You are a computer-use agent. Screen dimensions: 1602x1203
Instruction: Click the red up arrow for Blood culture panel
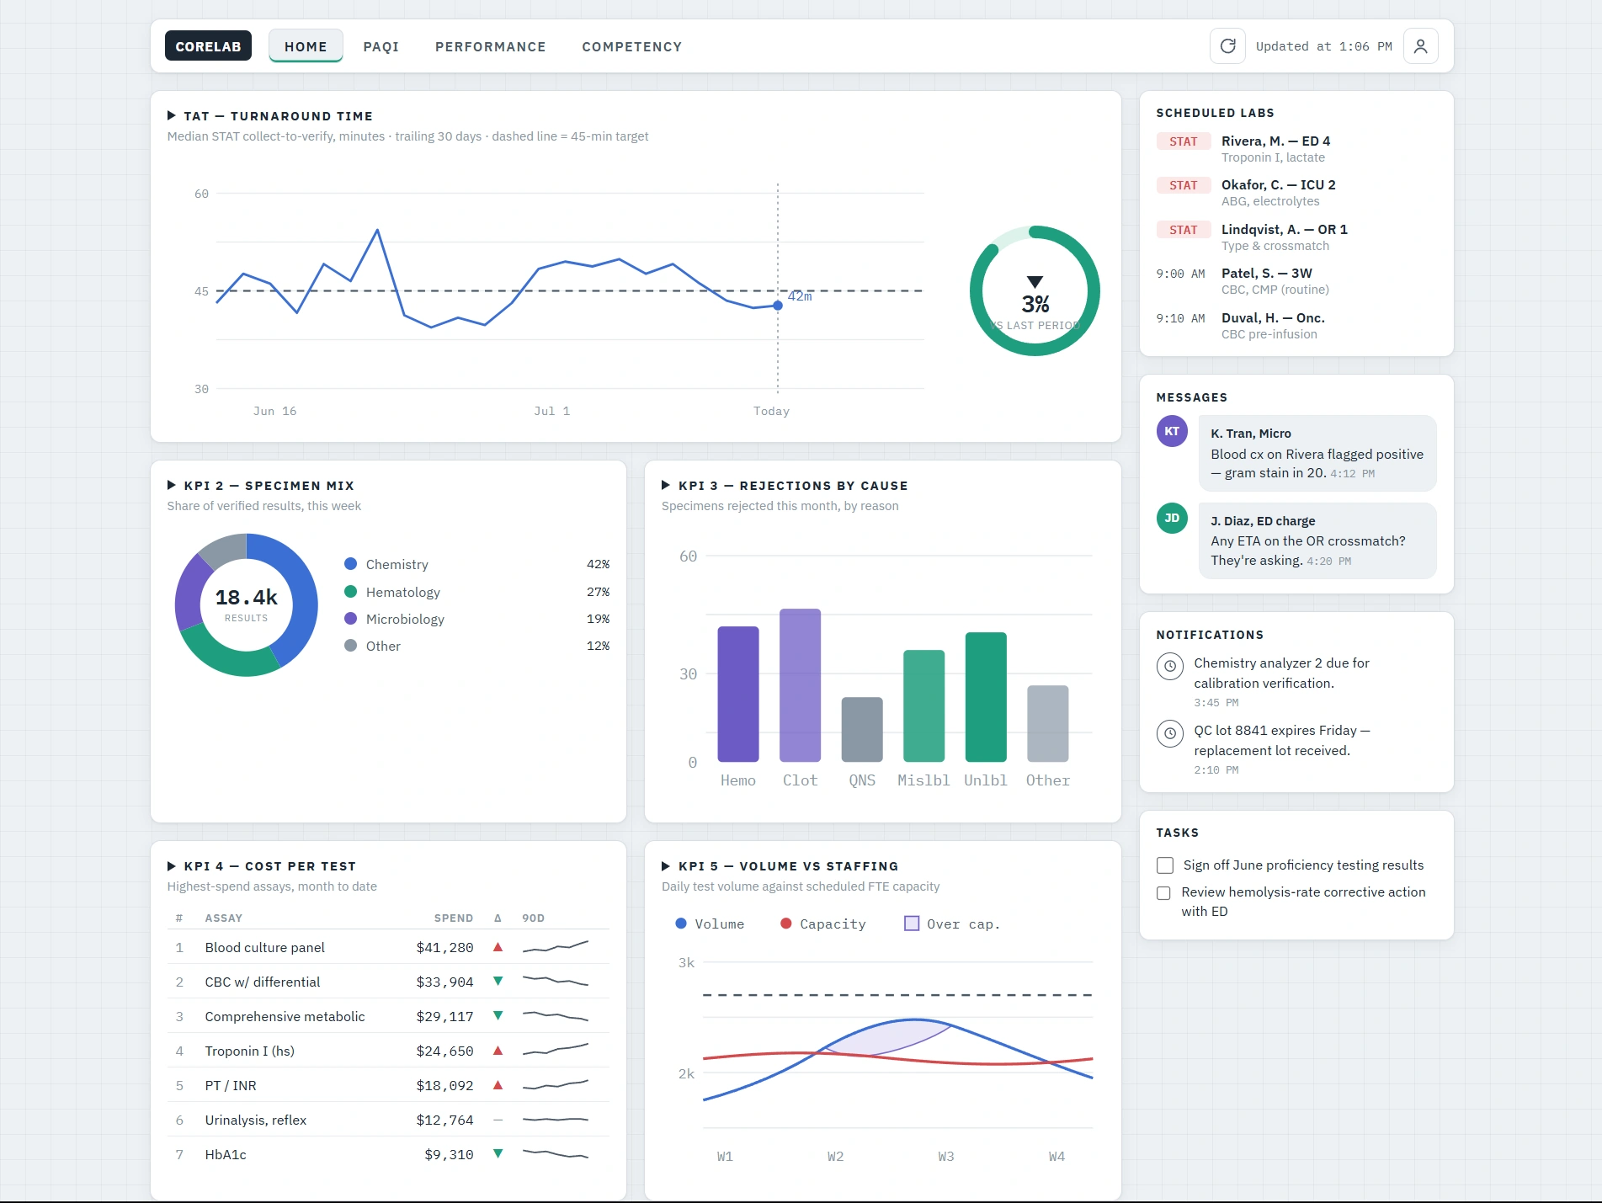498,947
